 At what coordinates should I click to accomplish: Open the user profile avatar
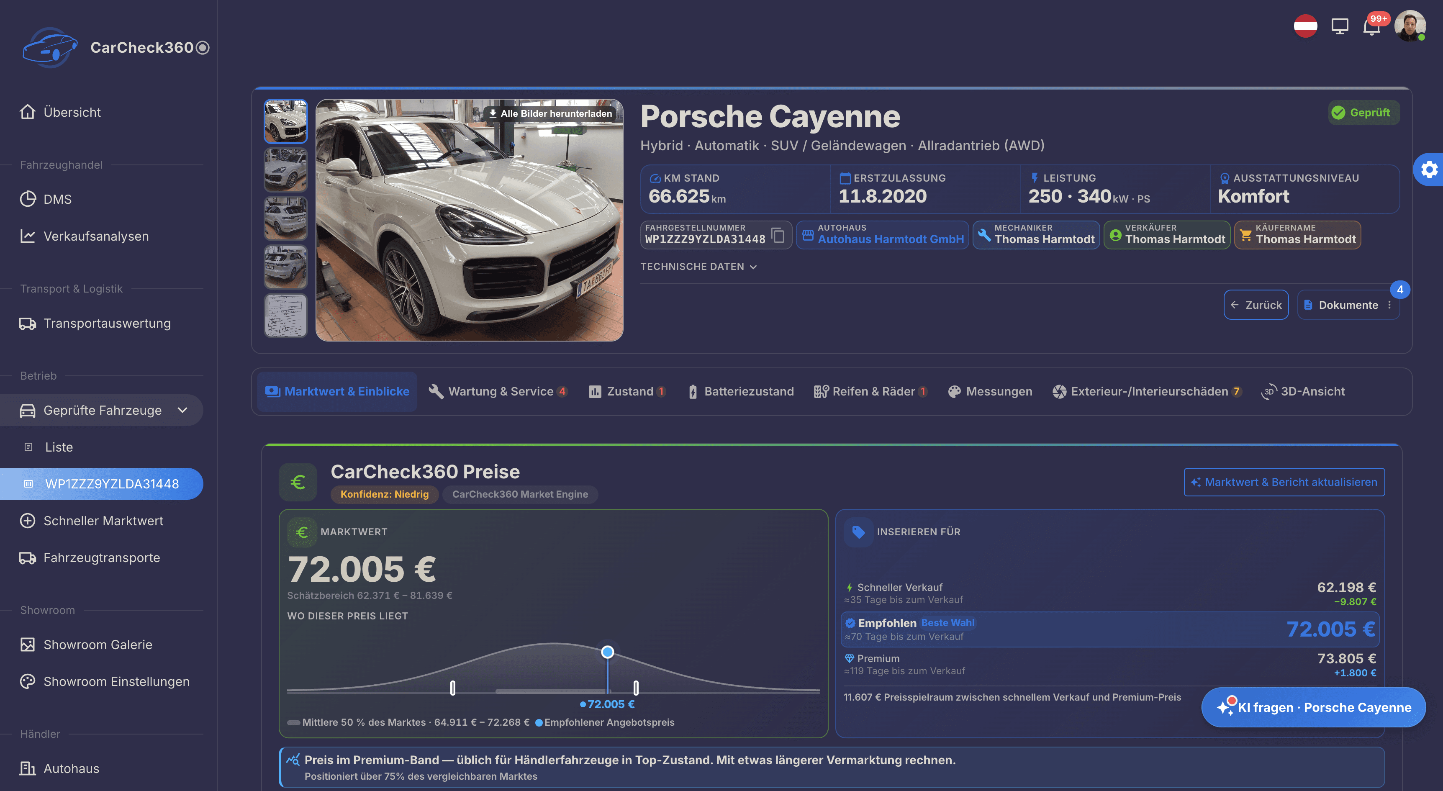click(1410, 26)
